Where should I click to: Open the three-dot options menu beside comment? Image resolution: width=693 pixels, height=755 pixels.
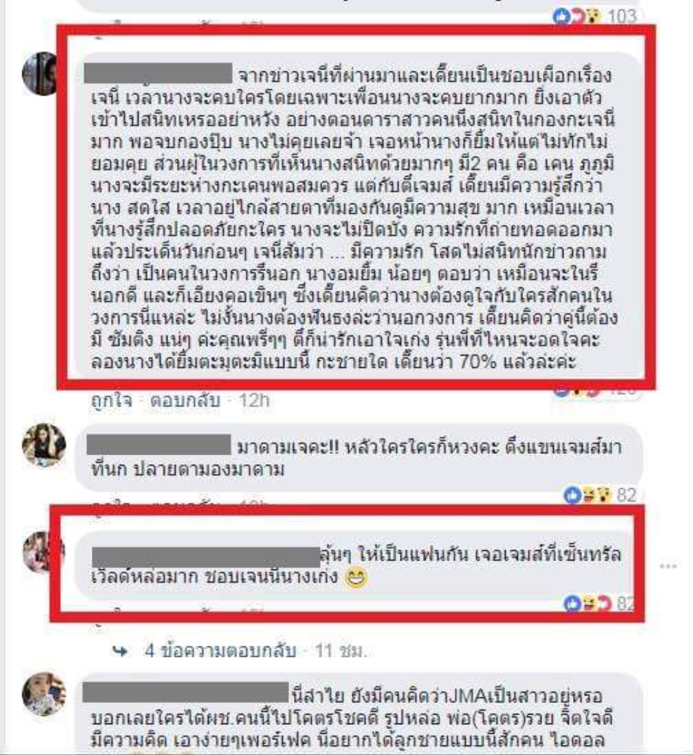click(x=668, y=566)
